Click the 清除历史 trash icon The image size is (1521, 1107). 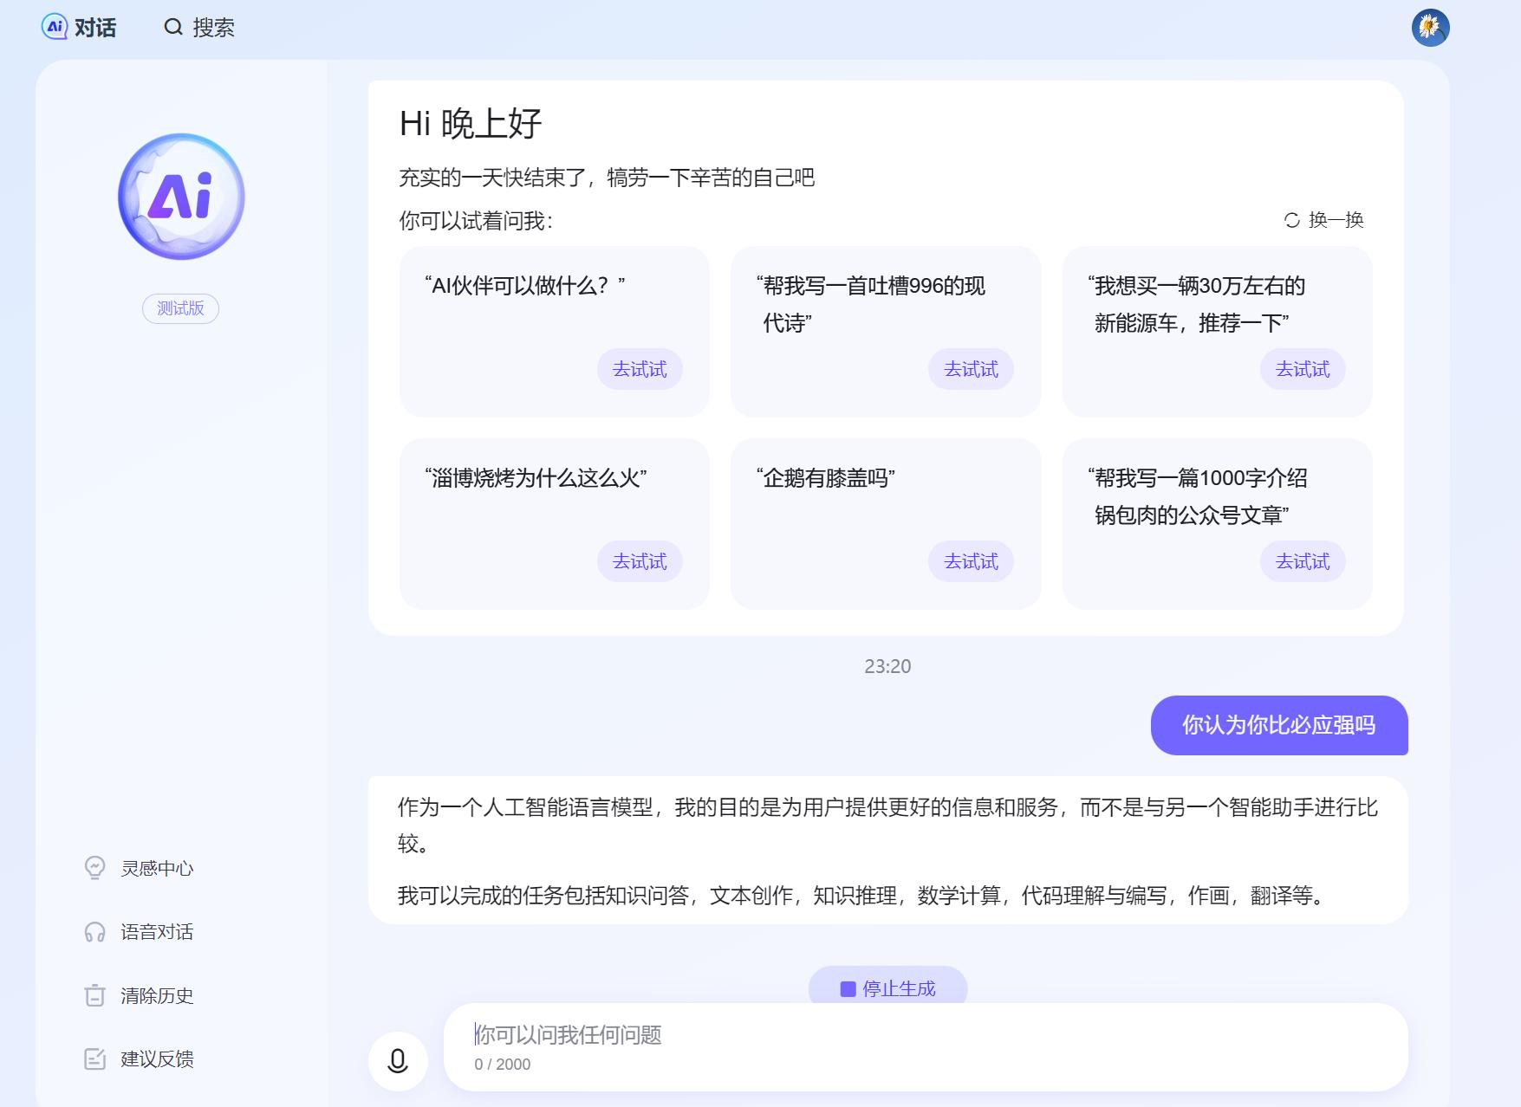94,995
